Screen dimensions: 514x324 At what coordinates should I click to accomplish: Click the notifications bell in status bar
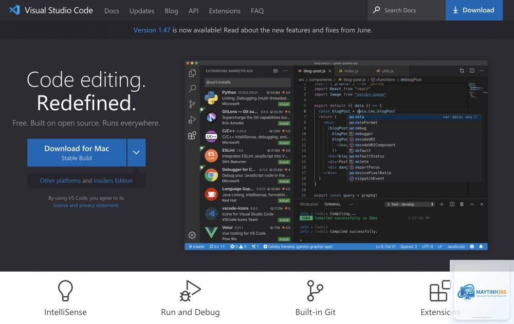click(x=481, y=247)
